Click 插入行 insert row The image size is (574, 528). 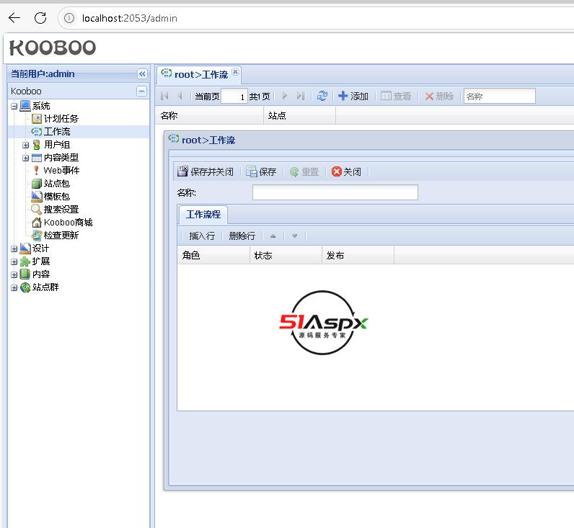click(202, 236)
